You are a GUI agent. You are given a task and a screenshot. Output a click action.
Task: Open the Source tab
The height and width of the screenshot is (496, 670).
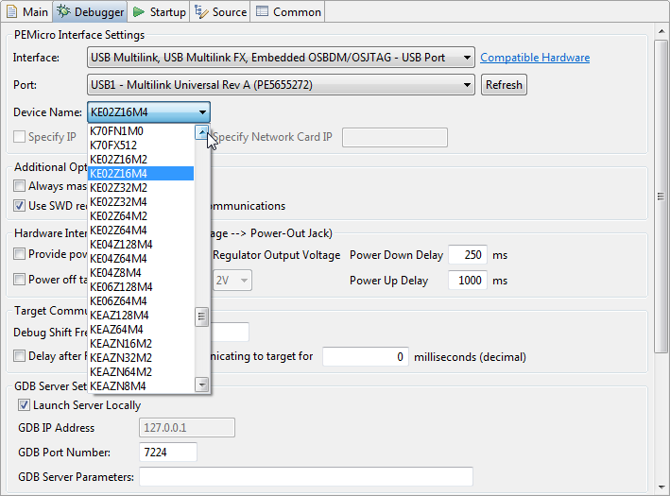(220, 11)
